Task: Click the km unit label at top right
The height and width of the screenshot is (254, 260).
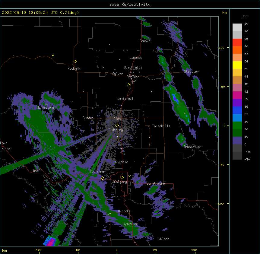Action: [x=224, y=13]
